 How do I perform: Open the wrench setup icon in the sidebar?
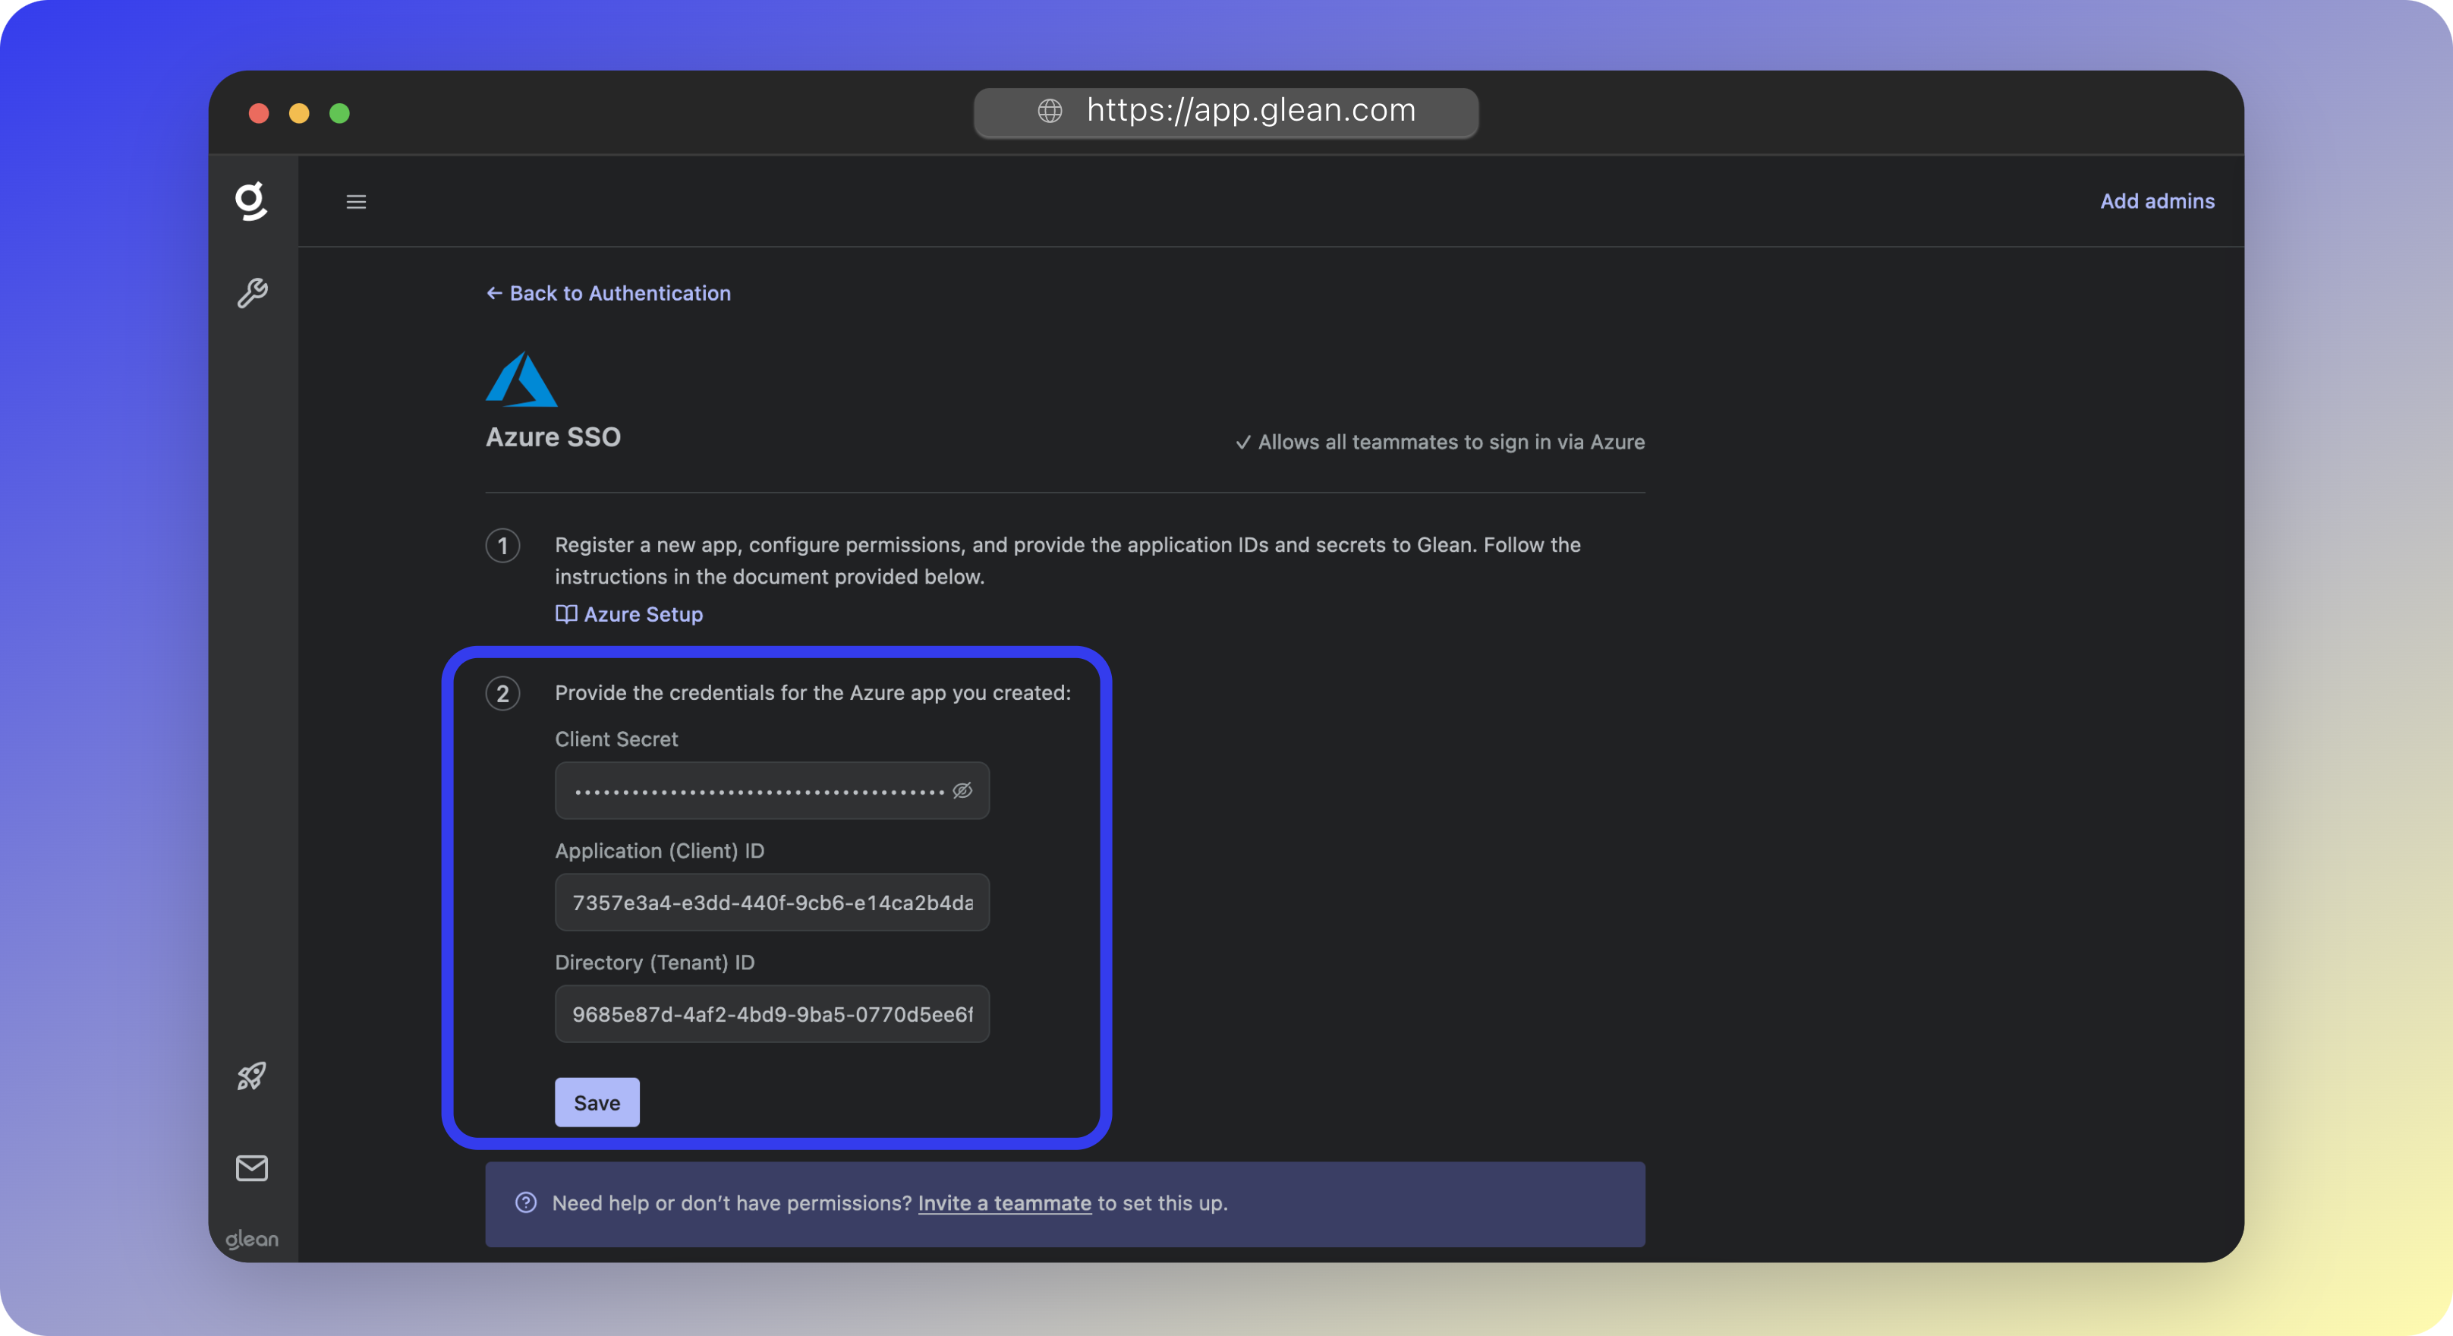click(x=251, y=292)
